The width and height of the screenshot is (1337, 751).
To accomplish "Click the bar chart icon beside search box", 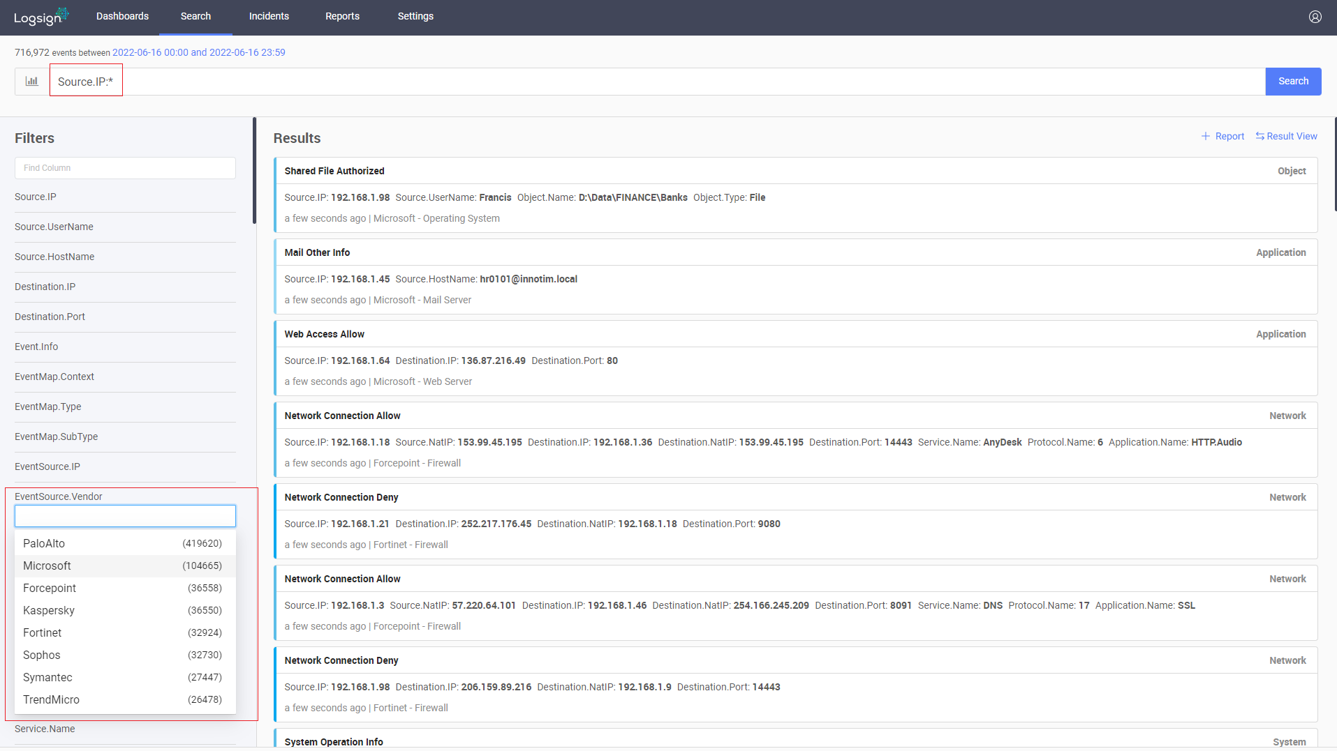I will click(32, 82).
